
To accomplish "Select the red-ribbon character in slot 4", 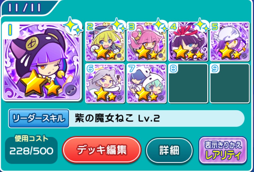I will tap(188, 42).
